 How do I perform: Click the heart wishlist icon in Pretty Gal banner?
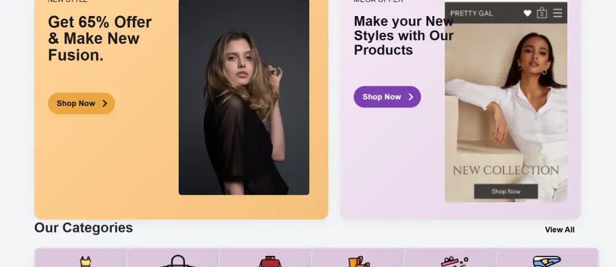point(527,14)
